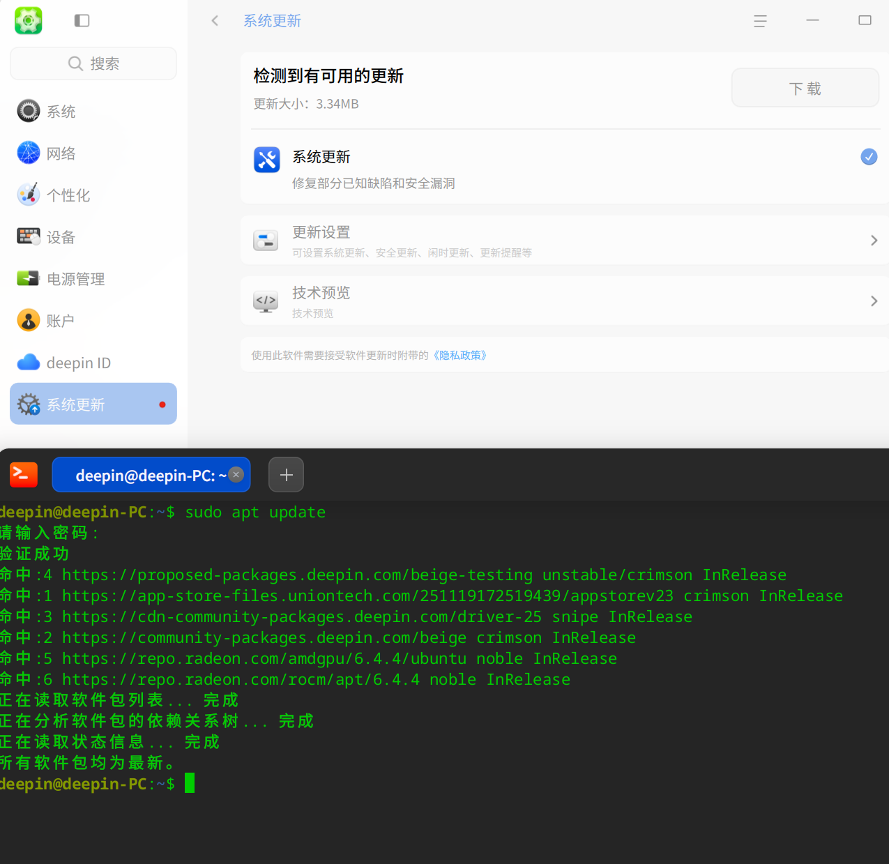Click the app-store-files.uniontech.com URL line
Viewport: 889px width, 864px height.
421,596
